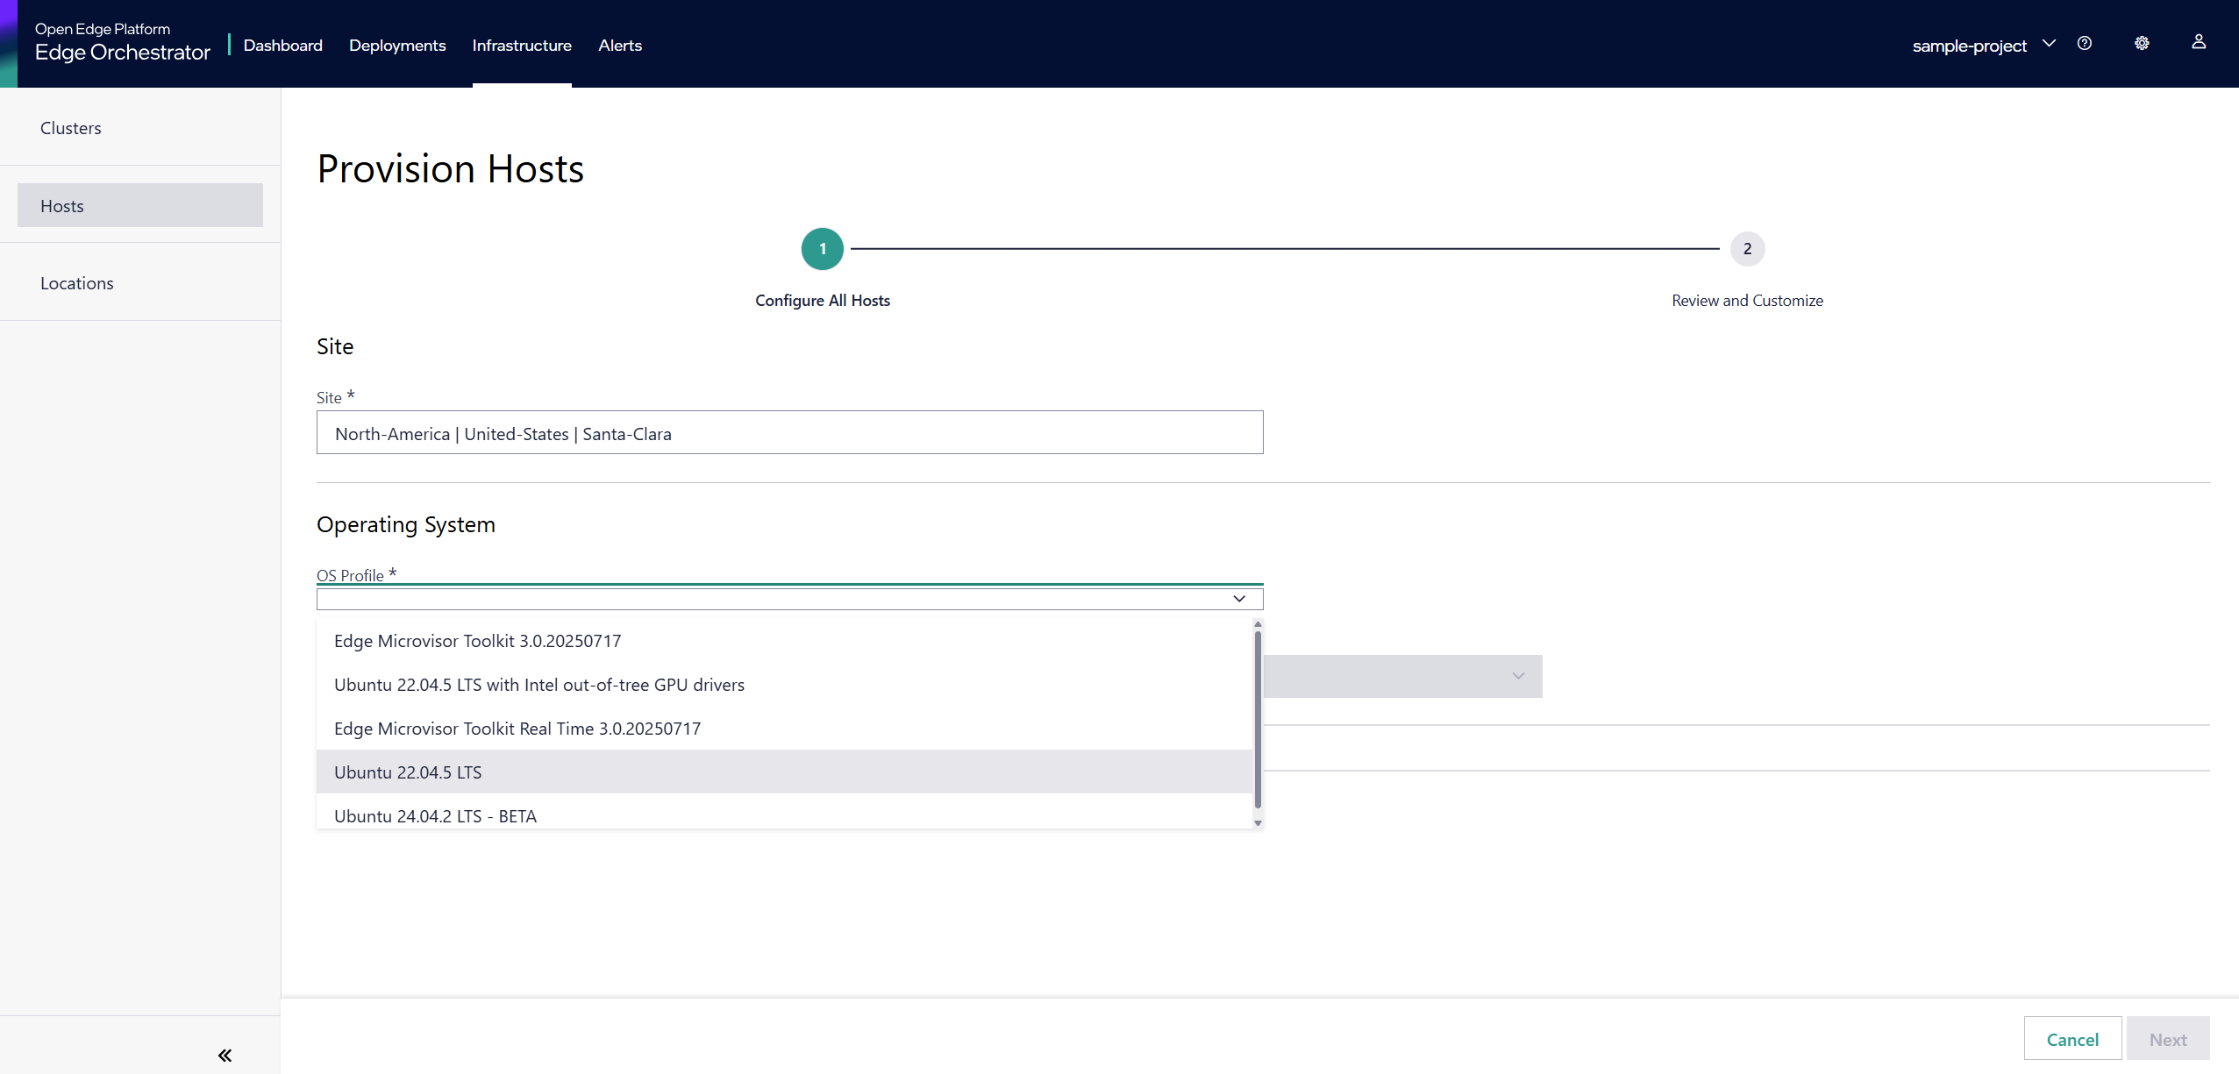Screen dimensions: 2239x1074
Task: Open the help question mark icon
Action: coord(2085,44)
